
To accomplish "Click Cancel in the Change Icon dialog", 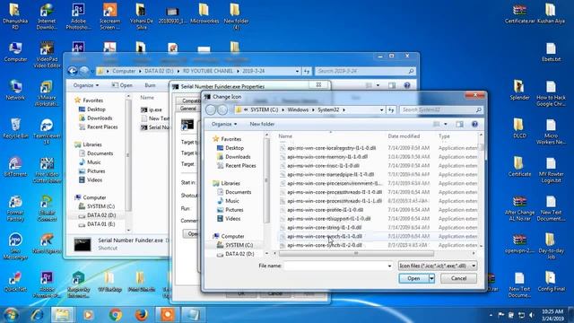I will coord(458,278).
